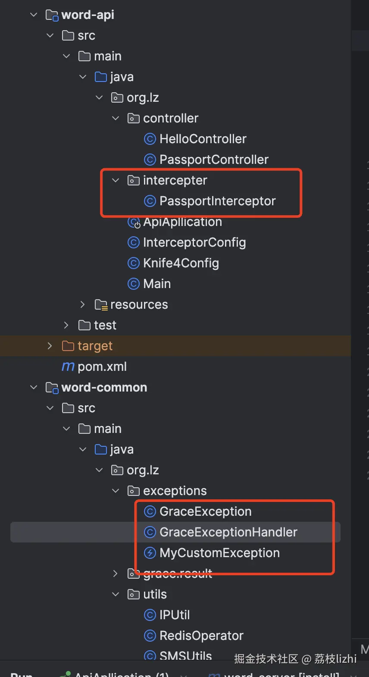Click the ApiApllication runnable class icon
The height and width of the screenshot is (677, 369).
coord(134,222)
